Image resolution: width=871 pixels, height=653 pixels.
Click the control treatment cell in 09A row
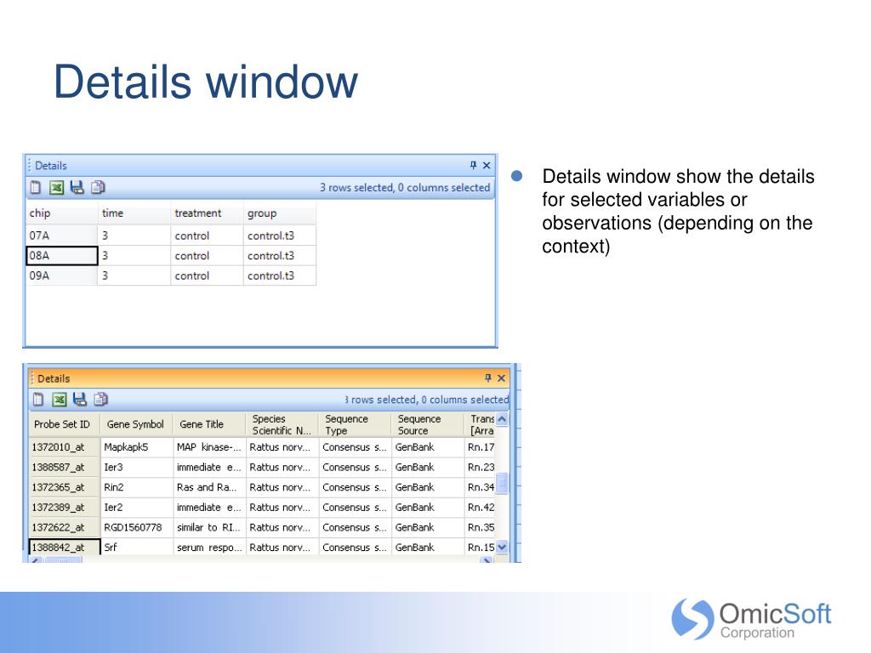click(x=208, y=275)
